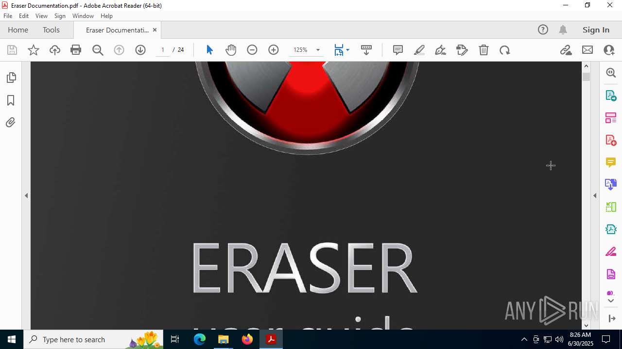
Task: Switch to the Tools tab
Action: pyautogui.click(x=51, y=30)
